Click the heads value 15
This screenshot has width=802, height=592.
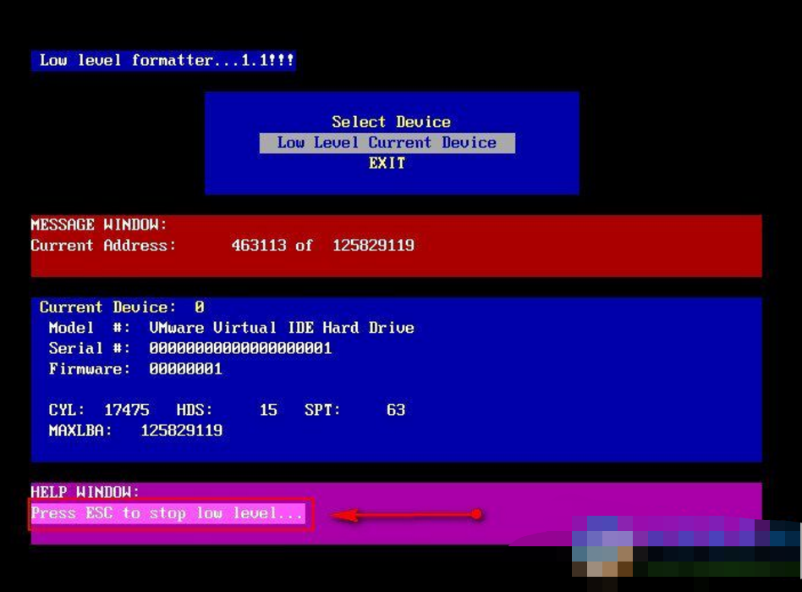tap(268, 410)
